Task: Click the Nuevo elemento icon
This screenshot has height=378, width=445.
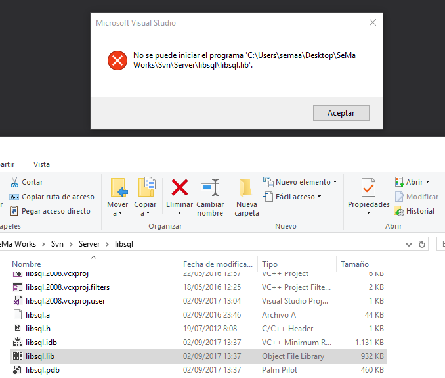Action: [x=268, y=182]
